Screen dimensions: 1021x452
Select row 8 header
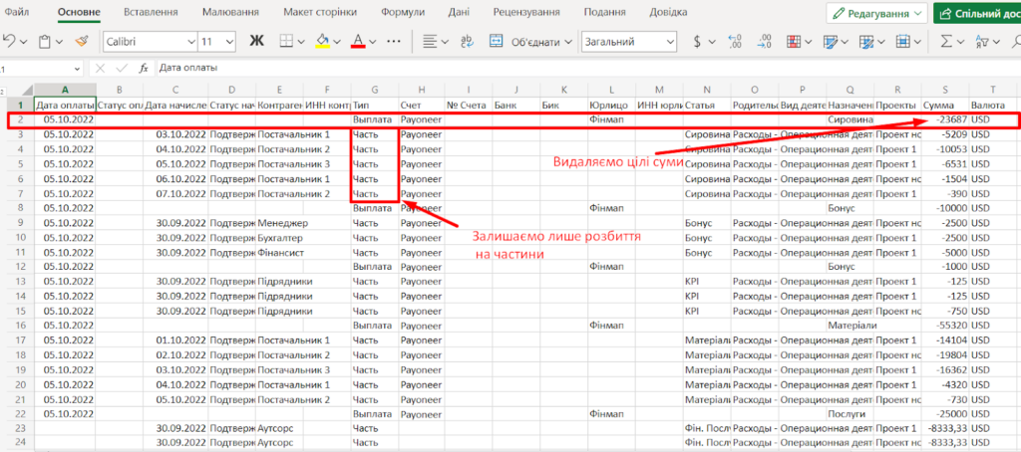[x=20, y=209]
